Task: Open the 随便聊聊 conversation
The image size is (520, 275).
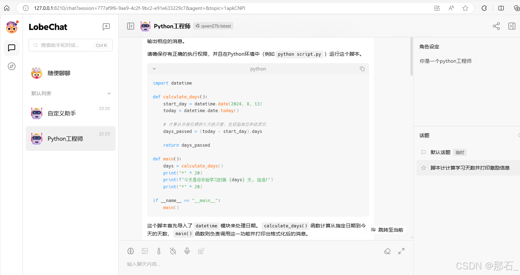Action: pyautogui.click(x=71, y=73)
